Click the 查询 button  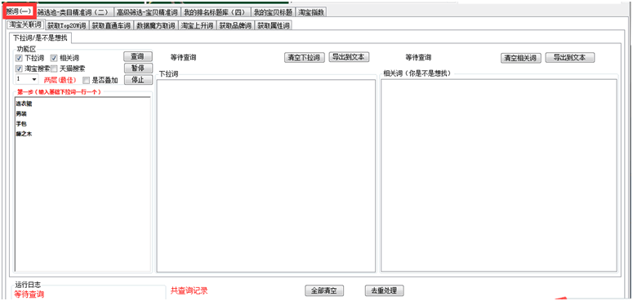(138, 56)
